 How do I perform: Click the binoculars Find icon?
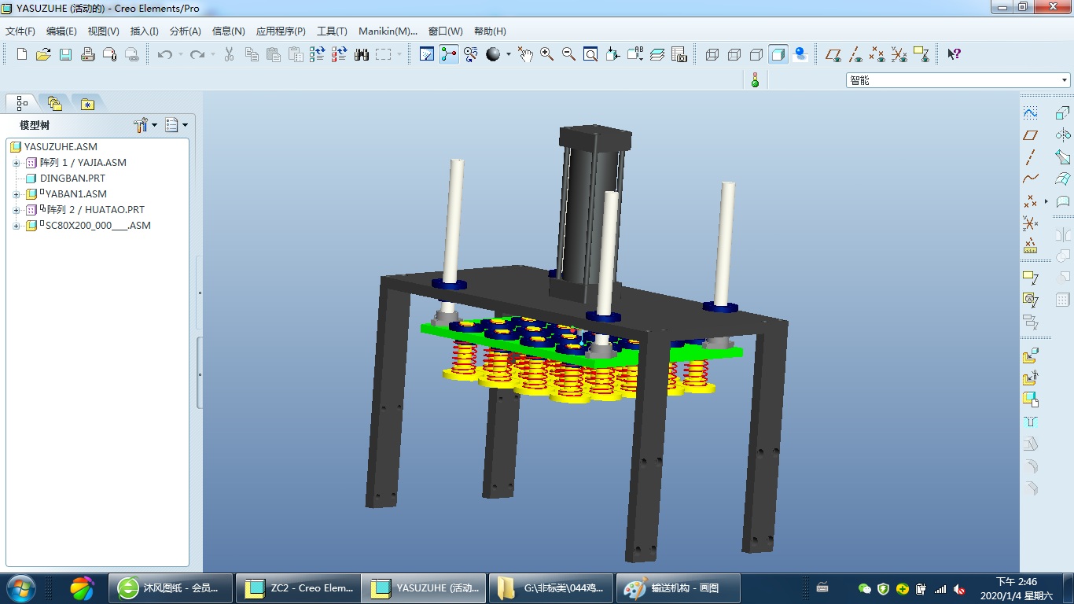click(x=362, y=54)
